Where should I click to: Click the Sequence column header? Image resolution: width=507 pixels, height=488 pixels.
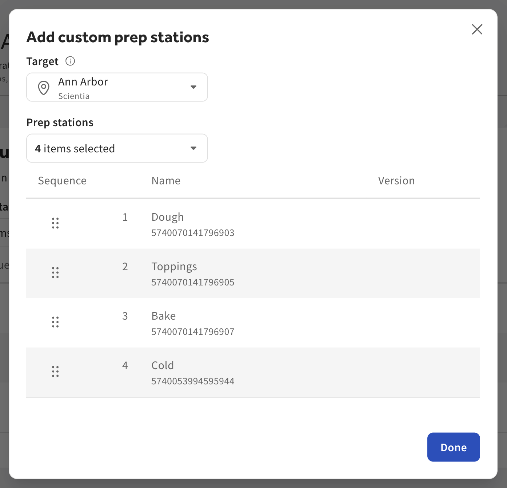pos(62,181)
